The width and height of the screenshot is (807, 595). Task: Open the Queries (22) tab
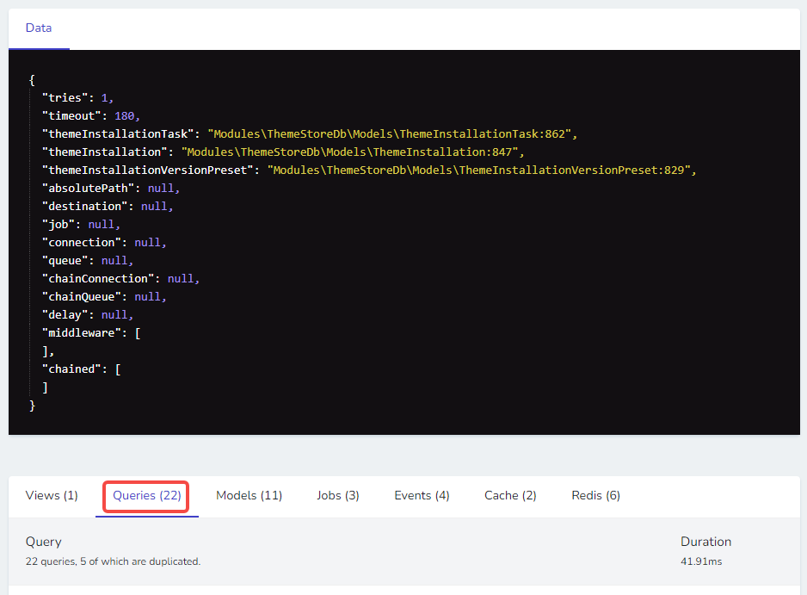[x=146, y=496]
